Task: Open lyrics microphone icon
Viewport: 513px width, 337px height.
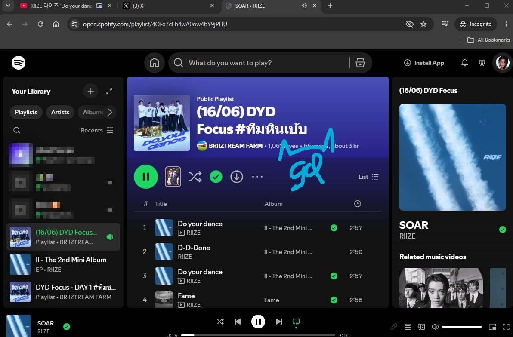Action: click(394, 327)
